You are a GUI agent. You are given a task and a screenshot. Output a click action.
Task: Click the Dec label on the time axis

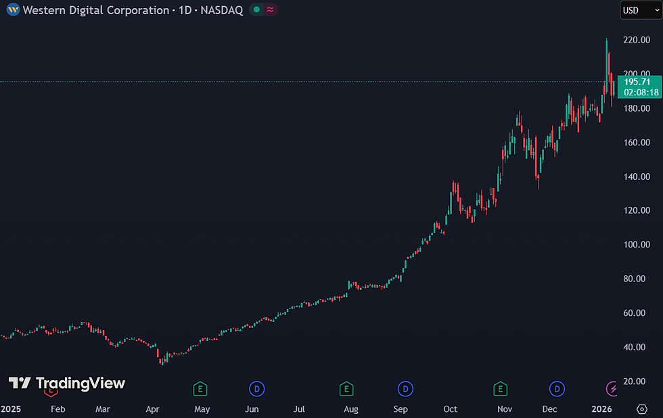click(x=549, y=409)
